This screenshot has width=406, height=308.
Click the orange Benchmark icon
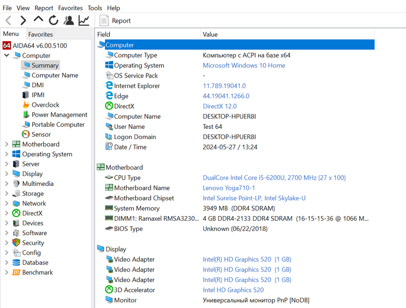click(16, 272)
